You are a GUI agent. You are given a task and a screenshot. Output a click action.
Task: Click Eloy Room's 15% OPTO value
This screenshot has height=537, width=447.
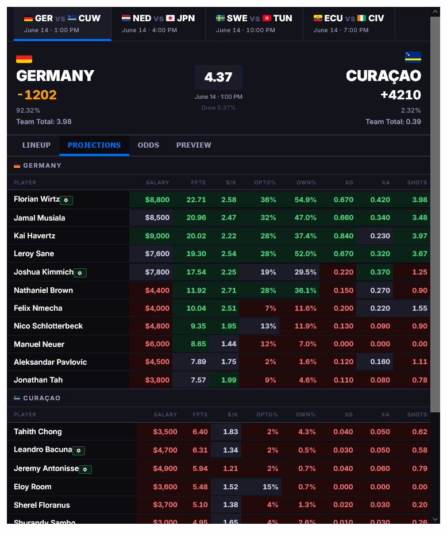point(270,487)
